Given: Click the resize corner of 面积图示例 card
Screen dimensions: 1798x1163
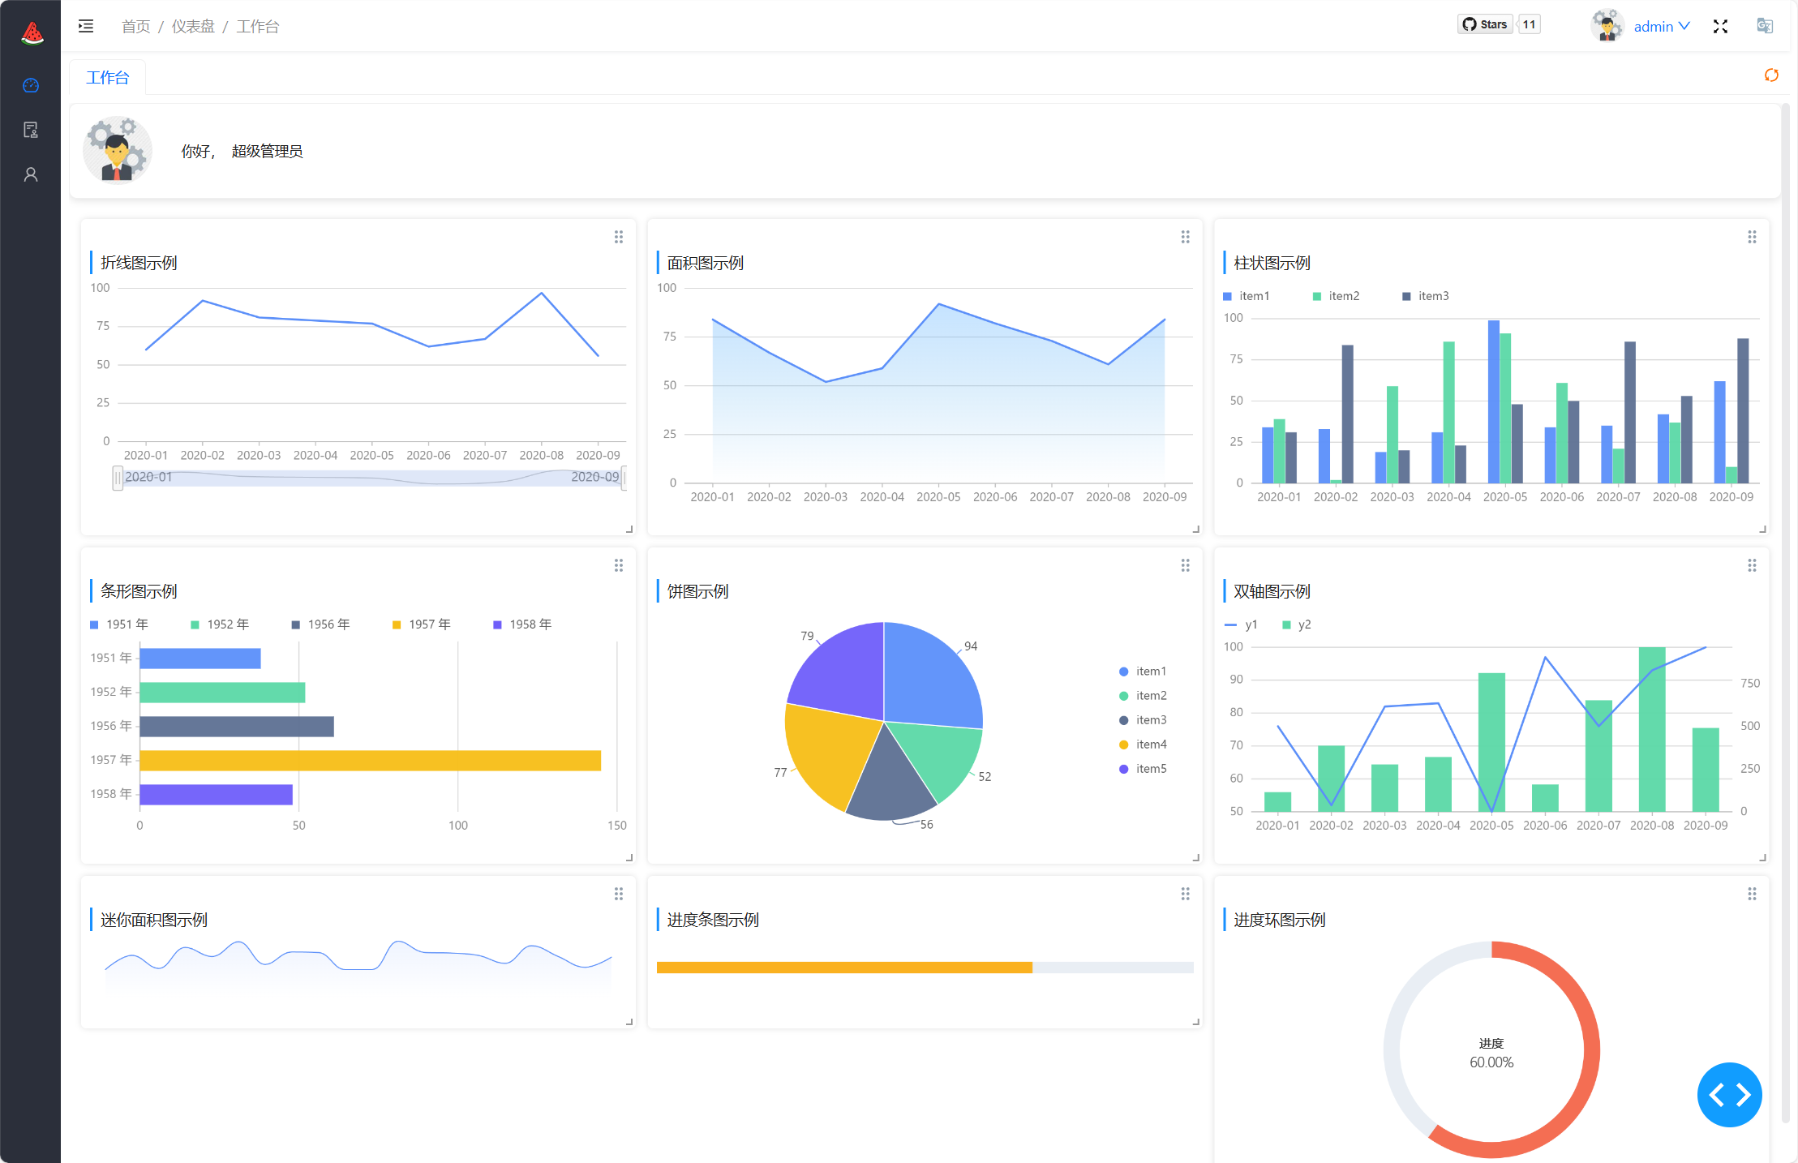Looking at the screenshot, I should click(1195, 529).
